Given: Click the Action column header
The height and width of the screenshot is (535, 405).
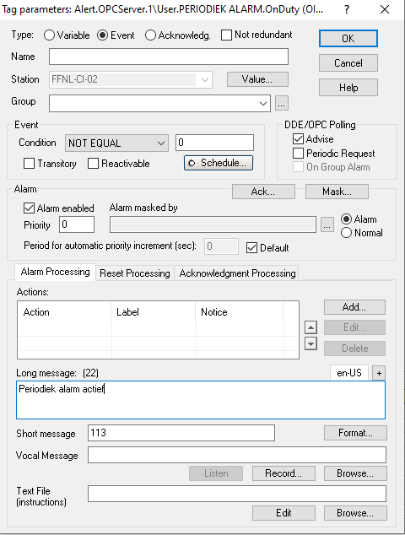Looking at the screenshot, I should click(64, 312).
